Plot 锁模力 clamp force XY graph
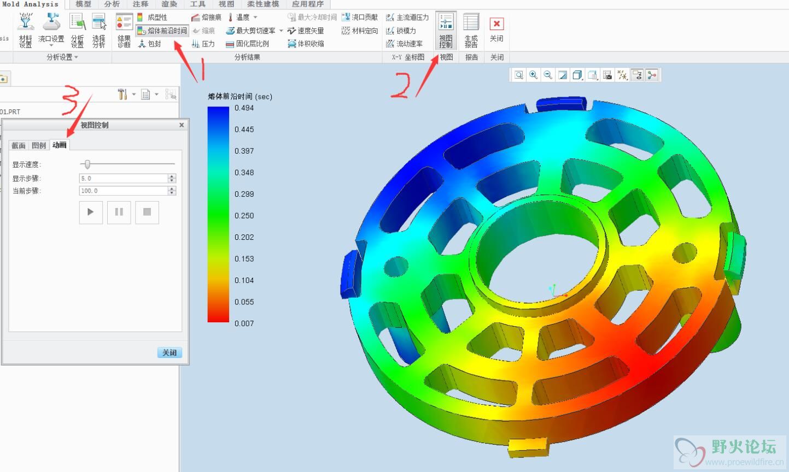This screenshot has width=789, height=472. tap(401, 31)
